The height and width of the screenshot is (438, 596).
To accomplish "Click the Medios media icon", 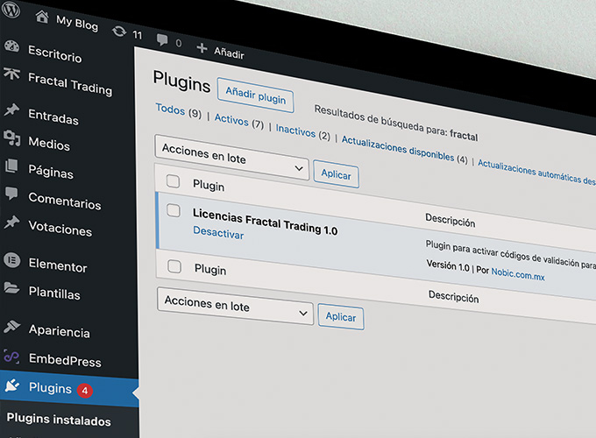I will point(11,138).
